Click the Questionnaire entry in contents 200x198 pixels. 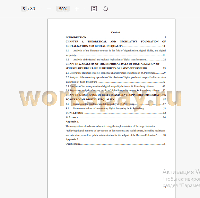coord(116,144)
